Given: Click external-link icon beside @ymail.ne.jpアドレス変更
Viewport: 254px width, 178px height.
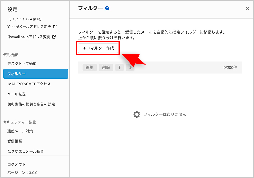Looking at the screenshot, I should (x=54, y=37).
